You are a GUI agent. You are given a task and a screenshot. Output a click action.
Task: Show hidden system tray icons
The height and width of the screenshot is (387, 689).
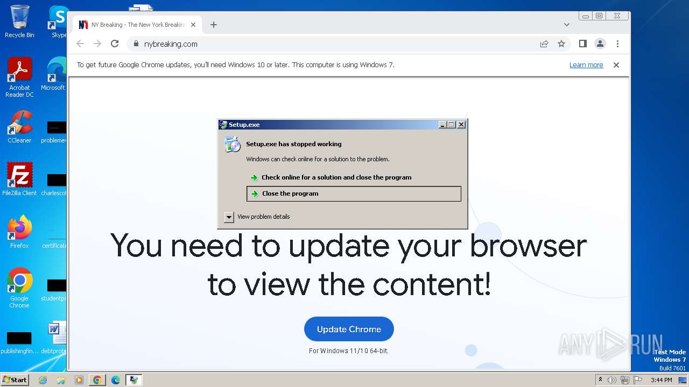point(600,380)
